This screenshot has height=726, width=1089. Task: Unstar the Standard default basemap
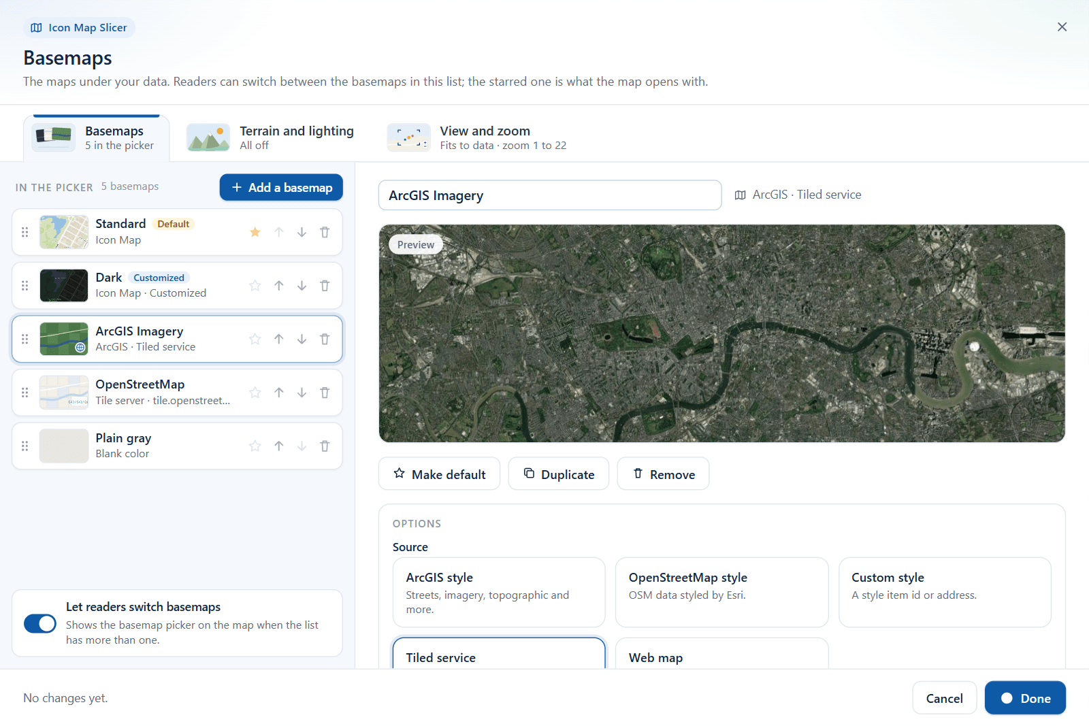255,232
